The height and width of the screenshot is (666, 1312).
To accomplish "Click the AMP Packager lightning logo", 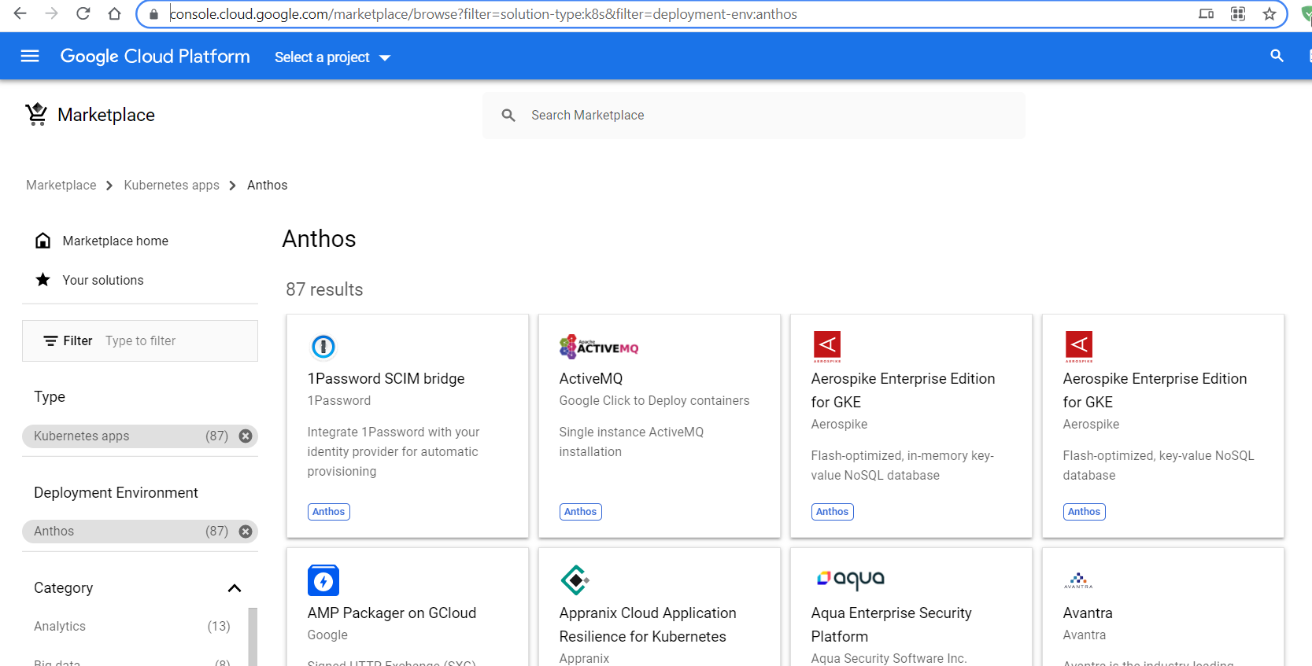I will click(323, 580).
